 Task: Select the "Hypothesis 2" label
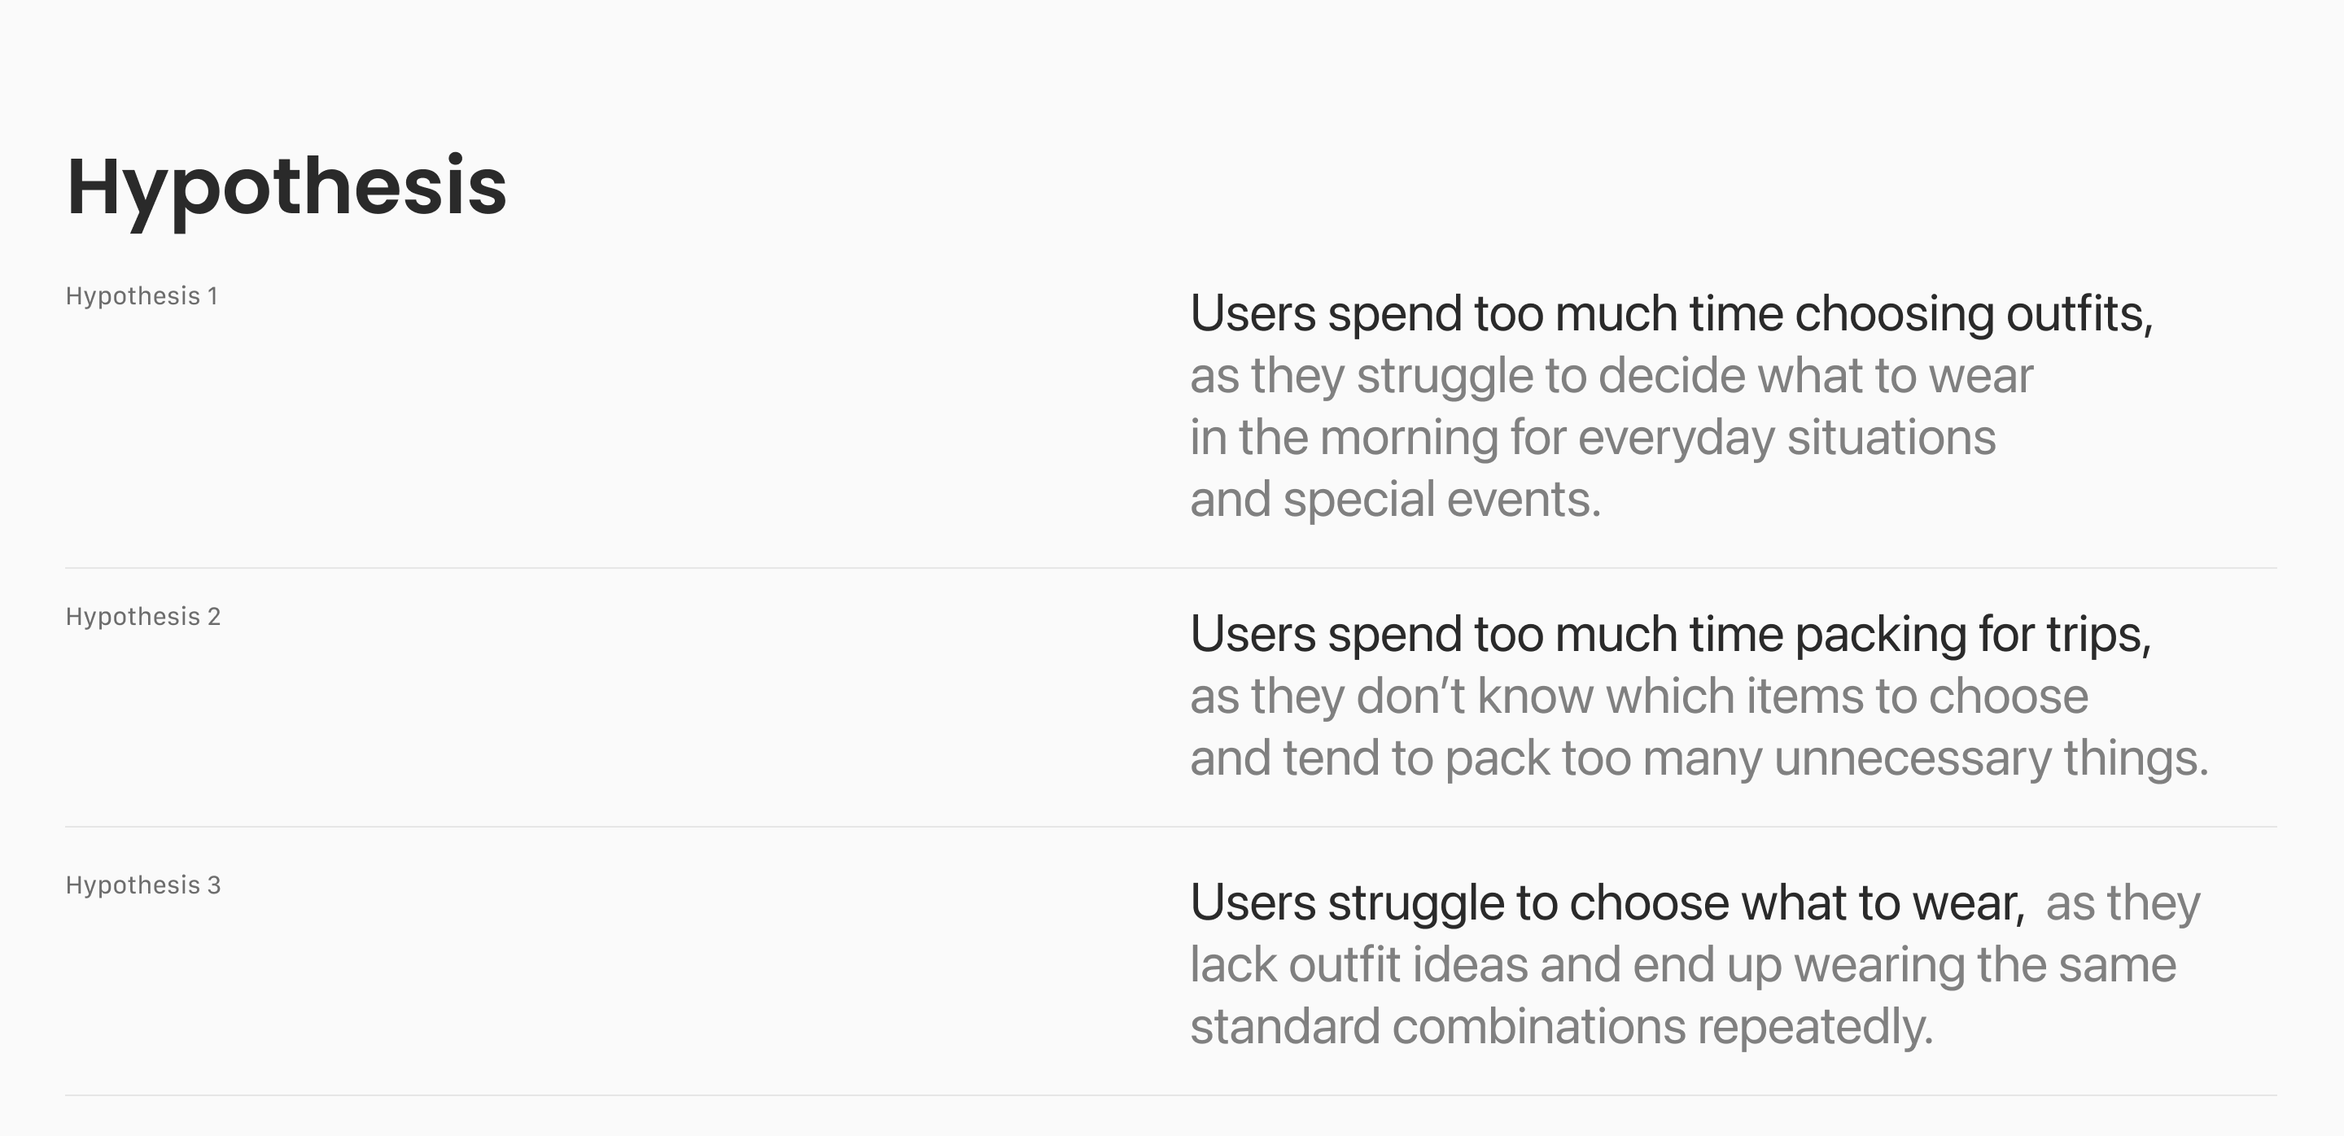point(143,617)
